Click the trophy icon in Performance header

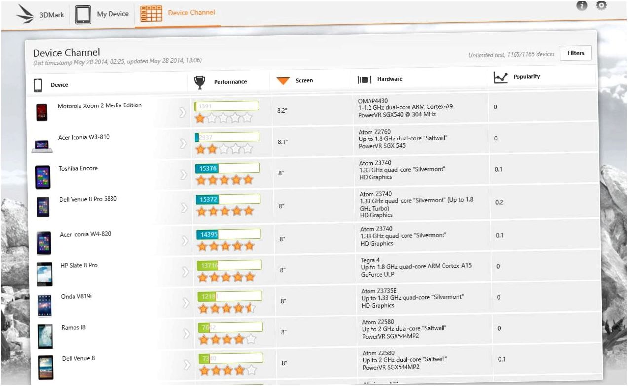(x=199, y=82)
